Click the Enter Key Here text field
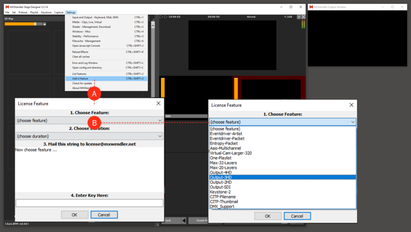Viewport: 411px width, 232px height. click(x=89, y=203)
